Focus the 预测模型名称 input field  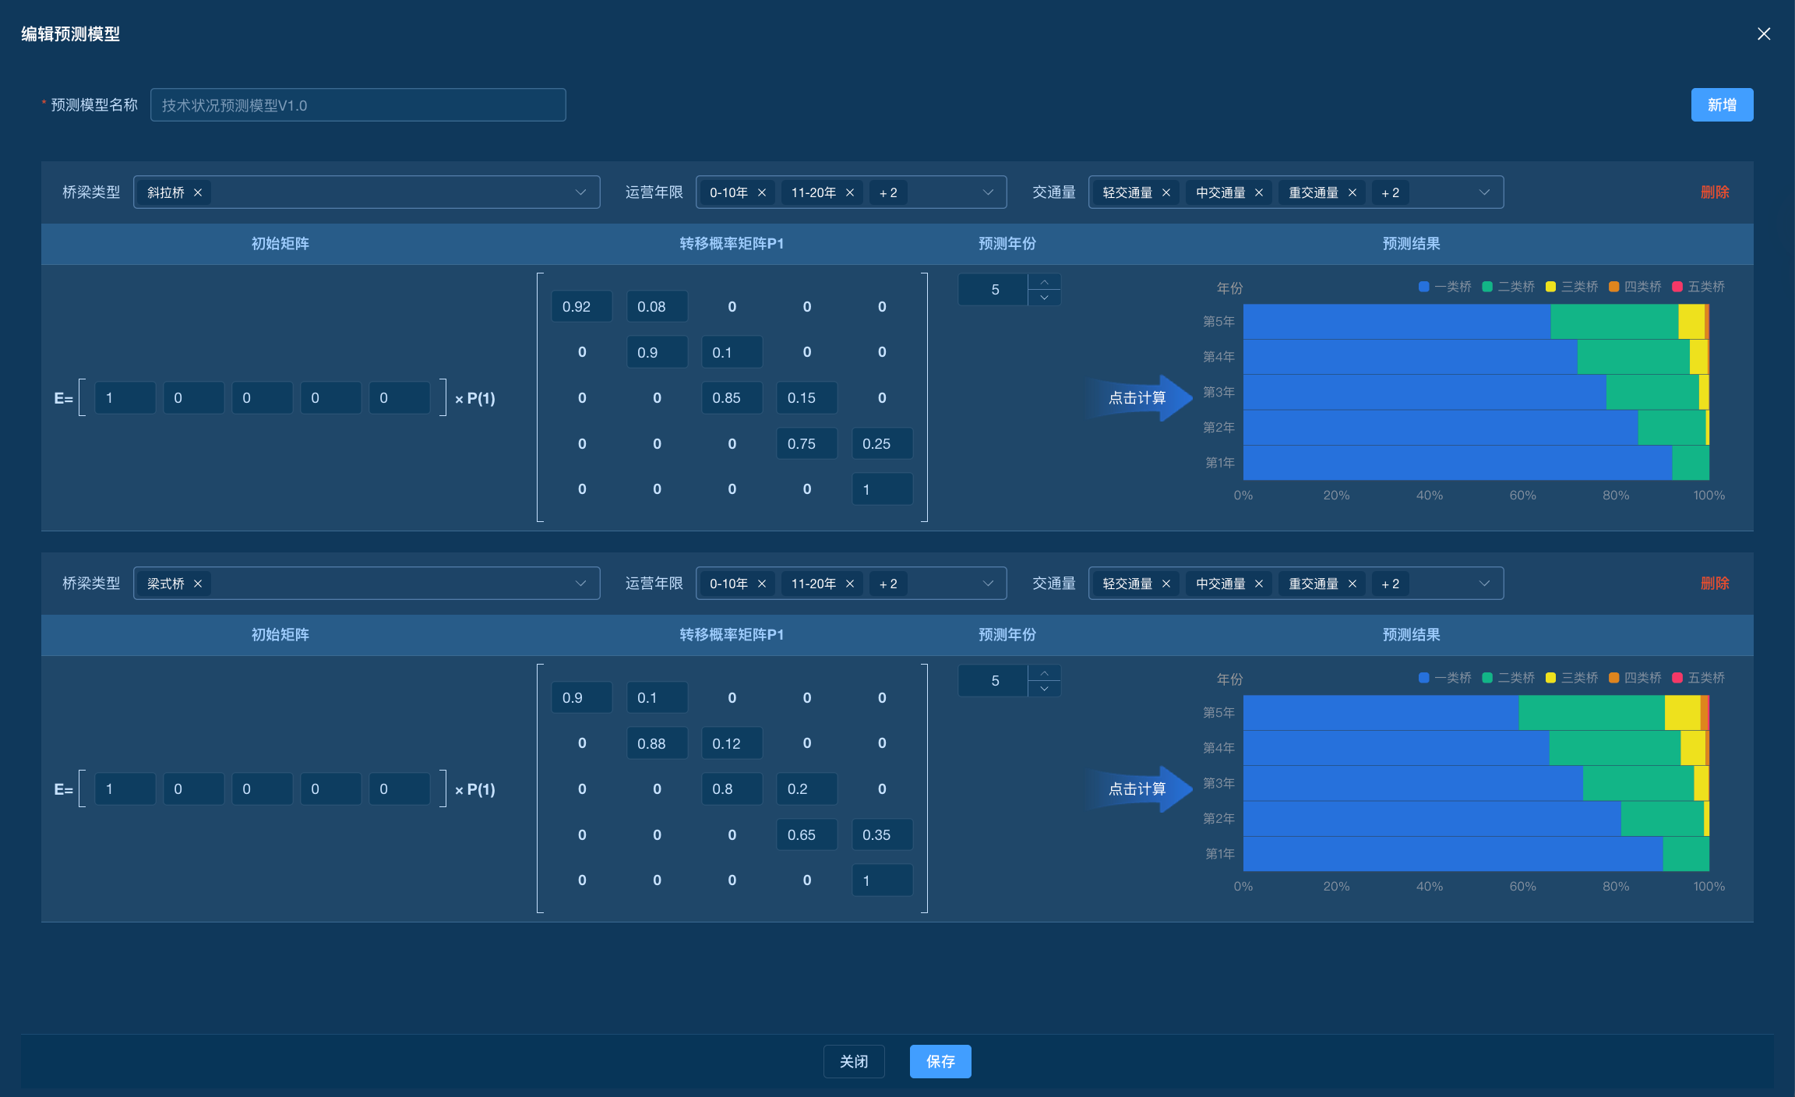click(x=358, y=105)
